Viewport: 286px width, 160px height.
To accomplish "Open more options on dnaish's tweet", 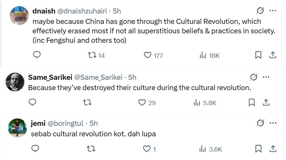I will click(273, 11).
